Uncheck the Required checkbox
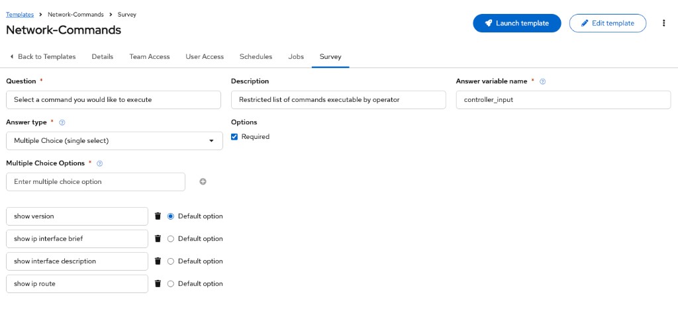This screenshot has height=309, width=678. coord(234,136)
